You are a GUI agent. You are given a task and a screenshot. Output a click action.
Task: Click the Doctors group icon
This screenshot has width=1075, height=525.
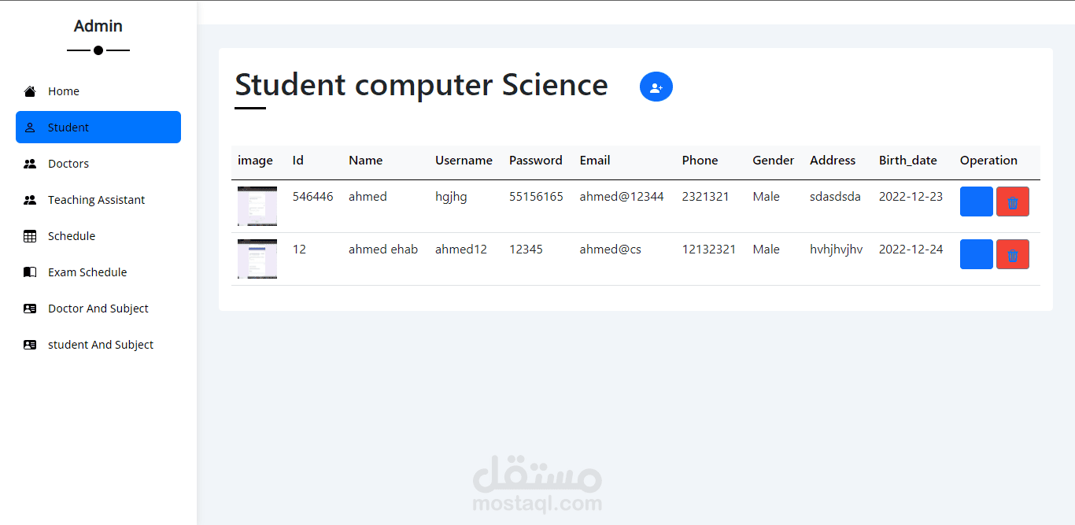click(30, 164)
